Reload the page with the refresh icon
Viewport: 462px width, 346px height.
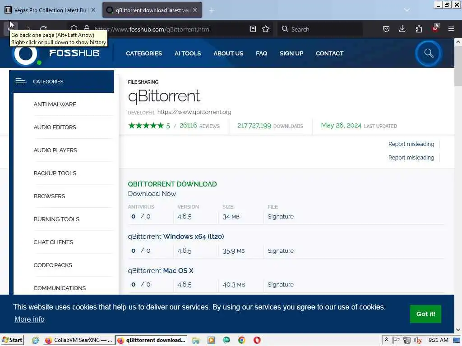pyautogui.click(x=43, y=28)
